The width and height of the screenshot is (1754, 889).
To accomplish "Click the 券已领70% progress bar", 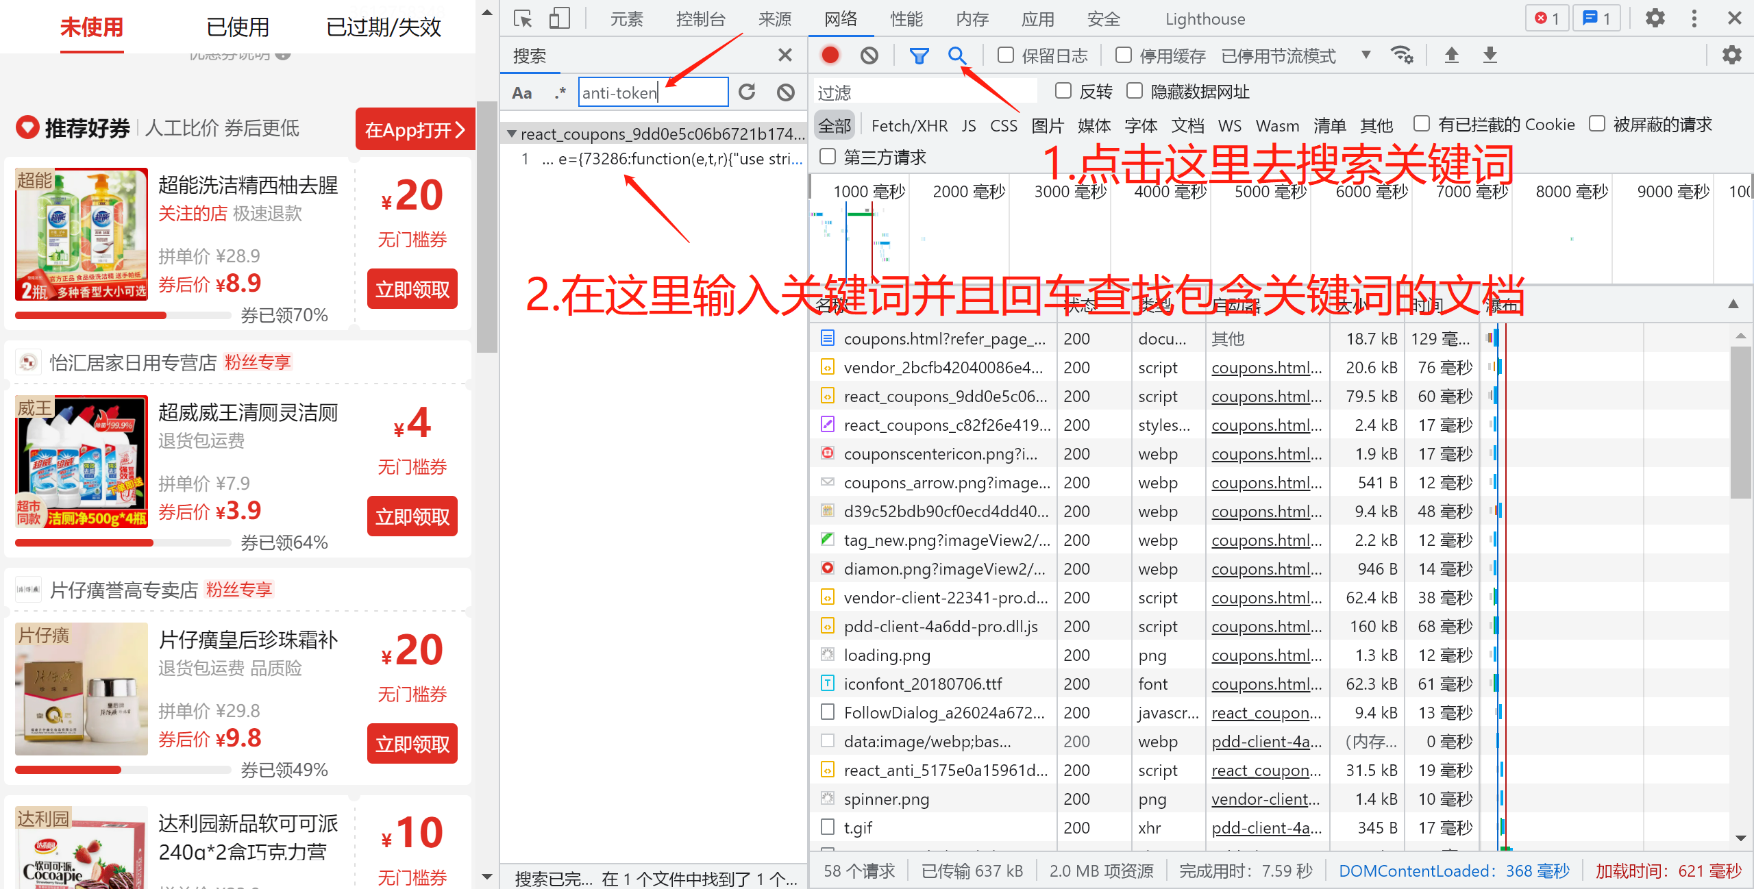I will pyautogui.click(x=123, y=315).
